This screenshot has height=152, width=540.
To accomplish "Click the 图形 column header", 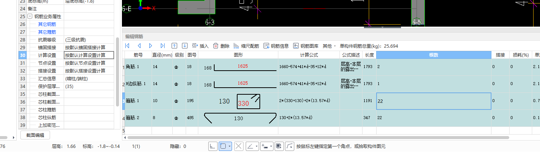I will (238, 55).
